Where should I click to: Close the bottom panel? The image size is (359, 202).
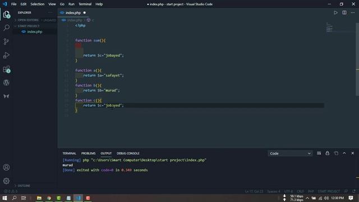(353, 153)
